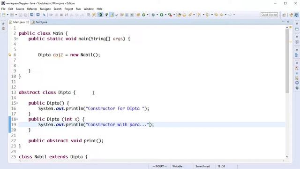This screenshot has height=169, width=300.
Task: Collapse the Dipta() constructor fold on line 15
Action: click(x=17, y=103)
